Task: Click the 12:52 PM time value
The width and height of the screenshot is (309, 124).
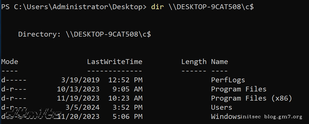Action: 125,80
